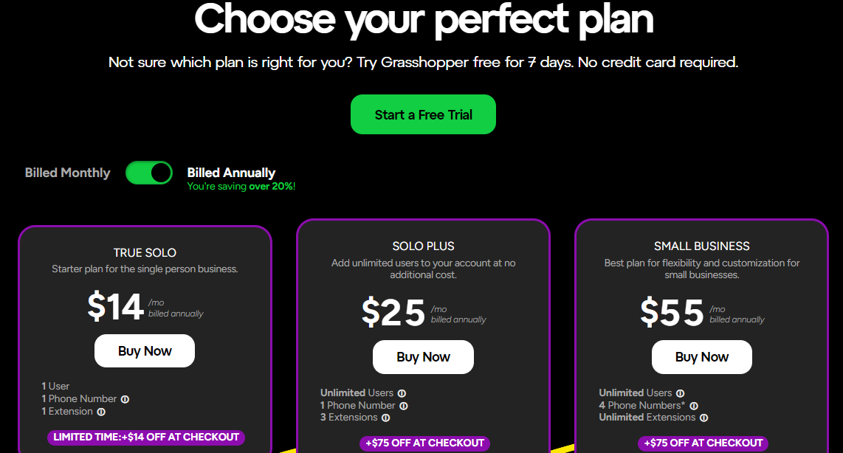Click info icon beside True Solo Phone Number

pyautogui.click(x=125, y=399)
